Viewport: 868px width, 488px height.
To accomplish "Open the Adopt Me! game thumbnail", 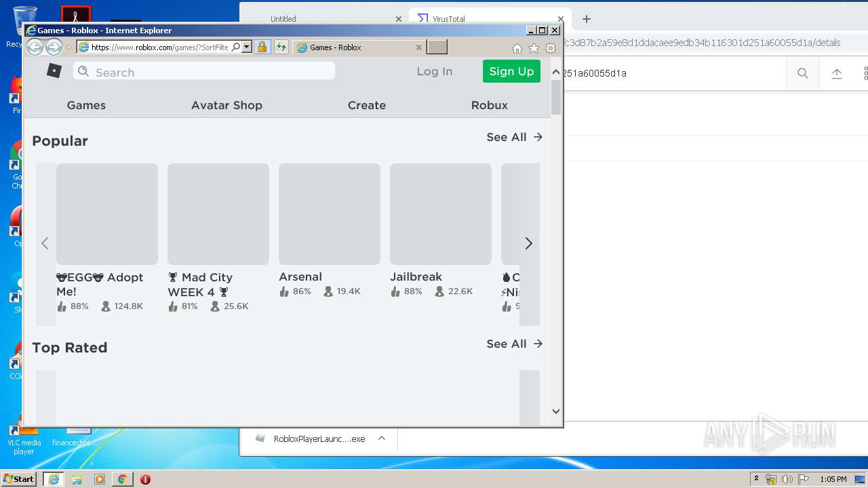I will (x=107, y=214).
